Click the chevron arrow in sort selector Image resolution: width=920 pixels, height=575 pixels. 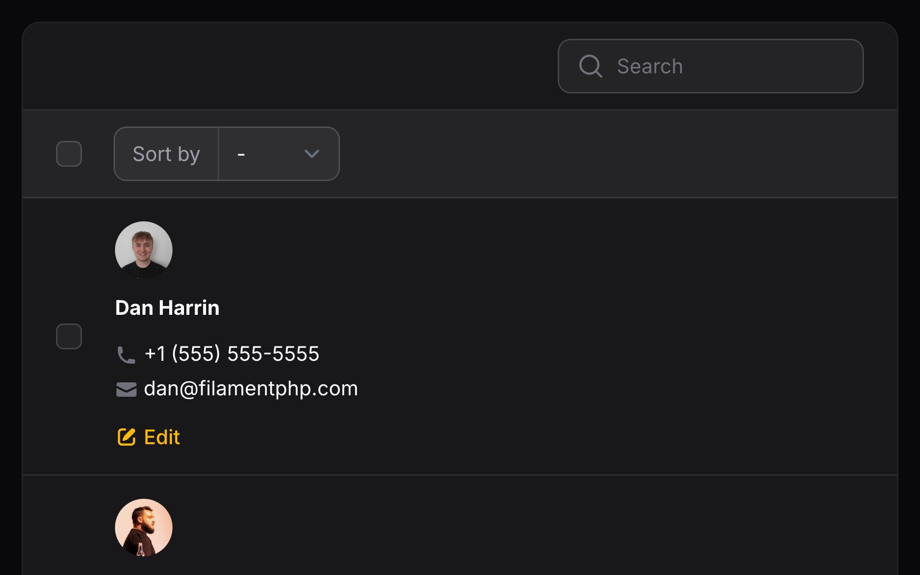pyautogui.click(x=312, y=154)
